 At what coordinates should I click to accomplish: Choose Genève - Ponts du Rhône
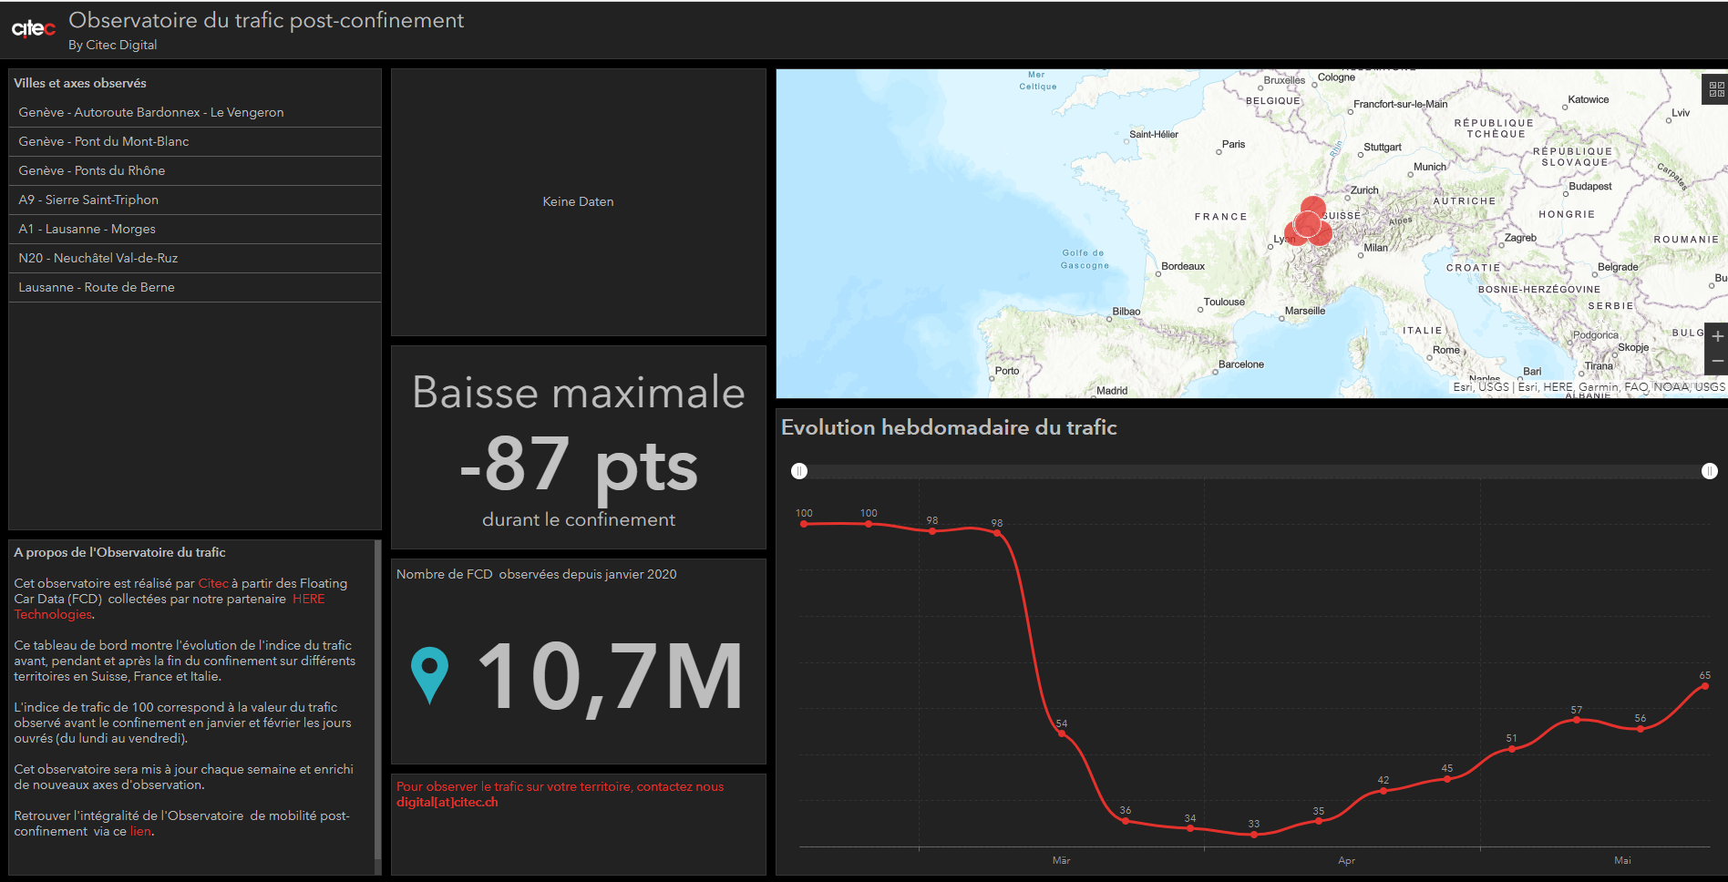pyautogui.click(x=92, y=170)
